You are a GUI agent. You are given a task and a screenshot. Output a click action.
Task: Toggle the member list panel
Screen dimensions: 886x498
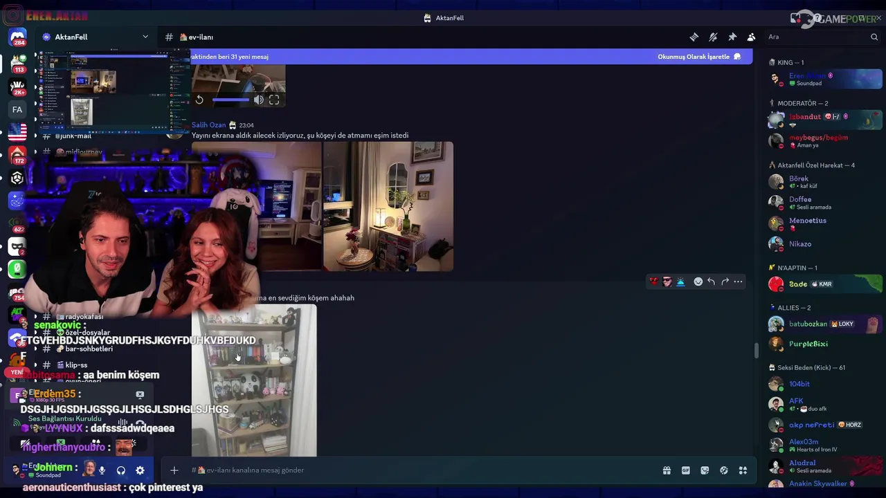(x=751, y=37)
